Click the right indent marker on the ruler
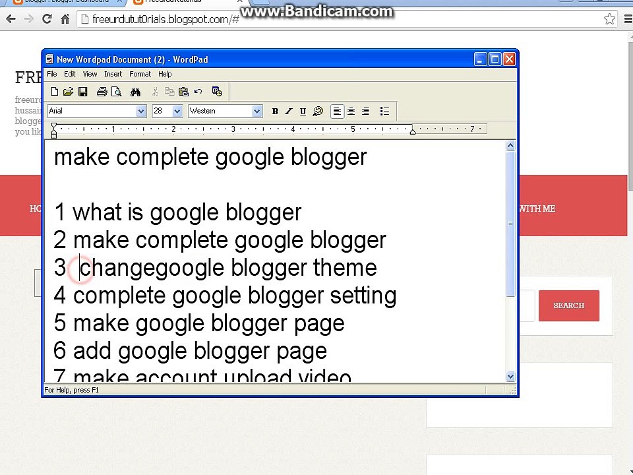This screenshot has width=633, height=475. pyautogui.click(x=413, y=131)
